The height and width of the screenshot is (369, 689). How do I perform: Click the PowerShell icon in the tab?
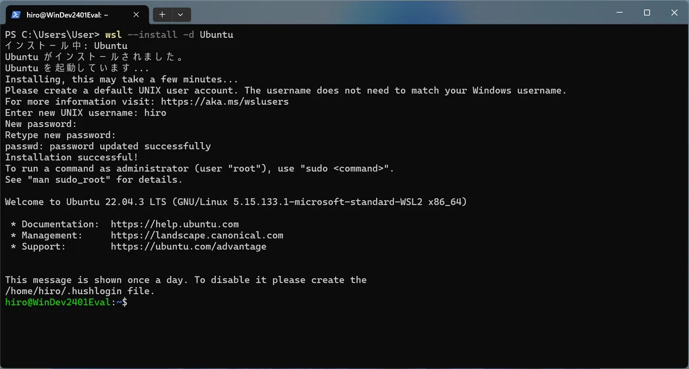pos(17,14)
